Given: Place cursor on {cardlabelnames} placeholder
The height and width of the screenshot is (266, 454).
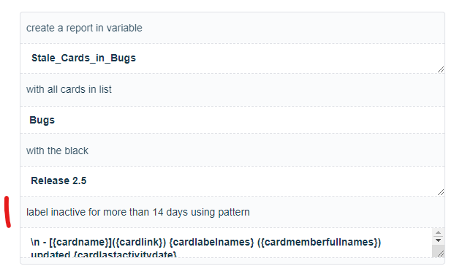Looking at the screenshot, I should tap(211, 243).
